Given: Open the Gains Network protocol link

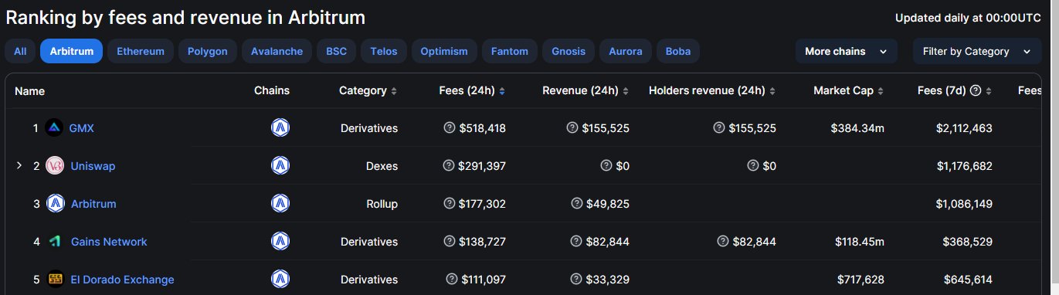Looking at the screenshot, I should tap(109, 242).
